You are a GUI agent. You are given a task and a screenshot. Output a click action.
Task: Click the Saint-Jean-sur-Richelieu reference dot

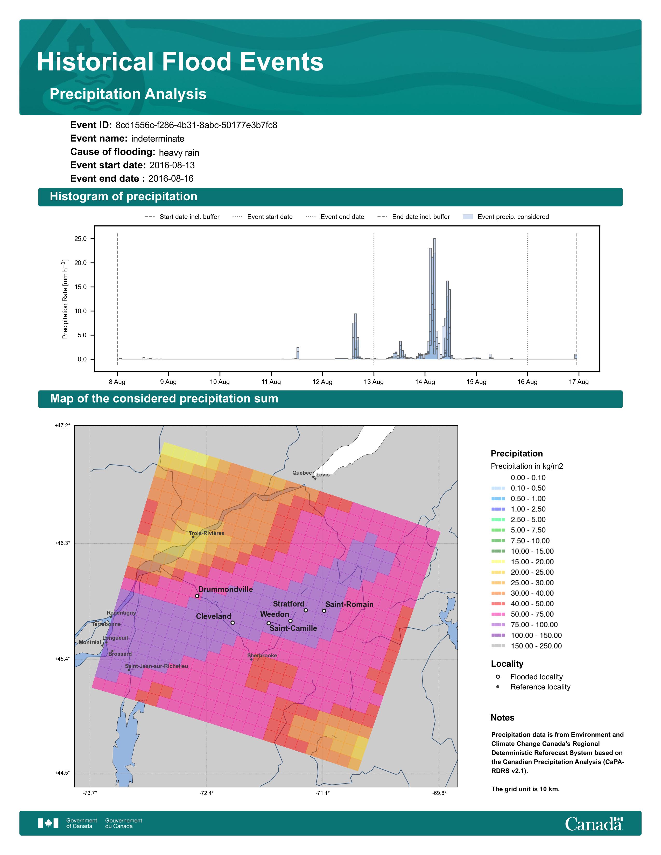pyautogui.click(x=129, y=670)
